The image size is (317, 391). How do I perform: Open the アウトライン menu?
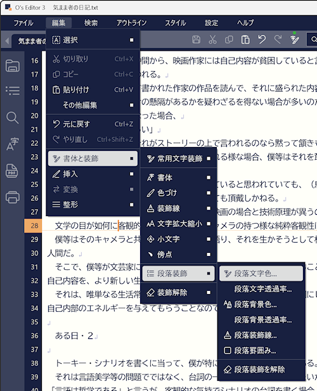[132, 23]
